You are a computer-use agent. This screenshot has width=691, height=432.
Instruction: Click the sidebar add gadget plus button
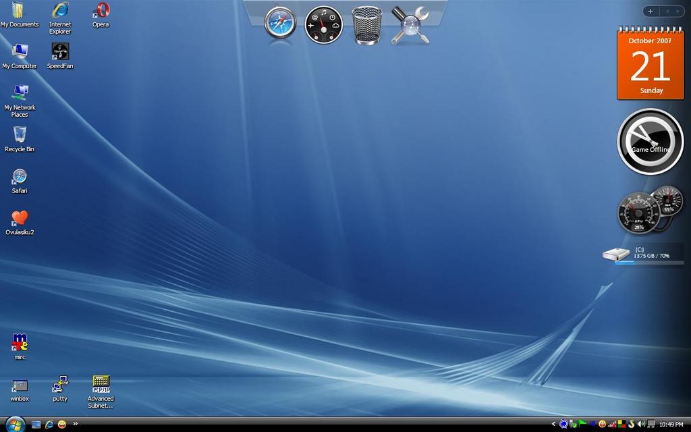pyautogui.click(x=650, y=11)
